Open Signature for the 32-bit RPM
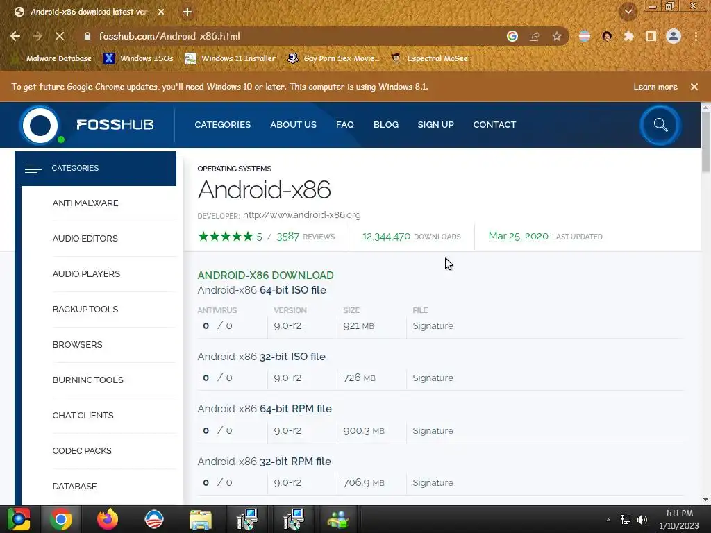This screenshot has height=533, width=711. click(x=433, y=483)
